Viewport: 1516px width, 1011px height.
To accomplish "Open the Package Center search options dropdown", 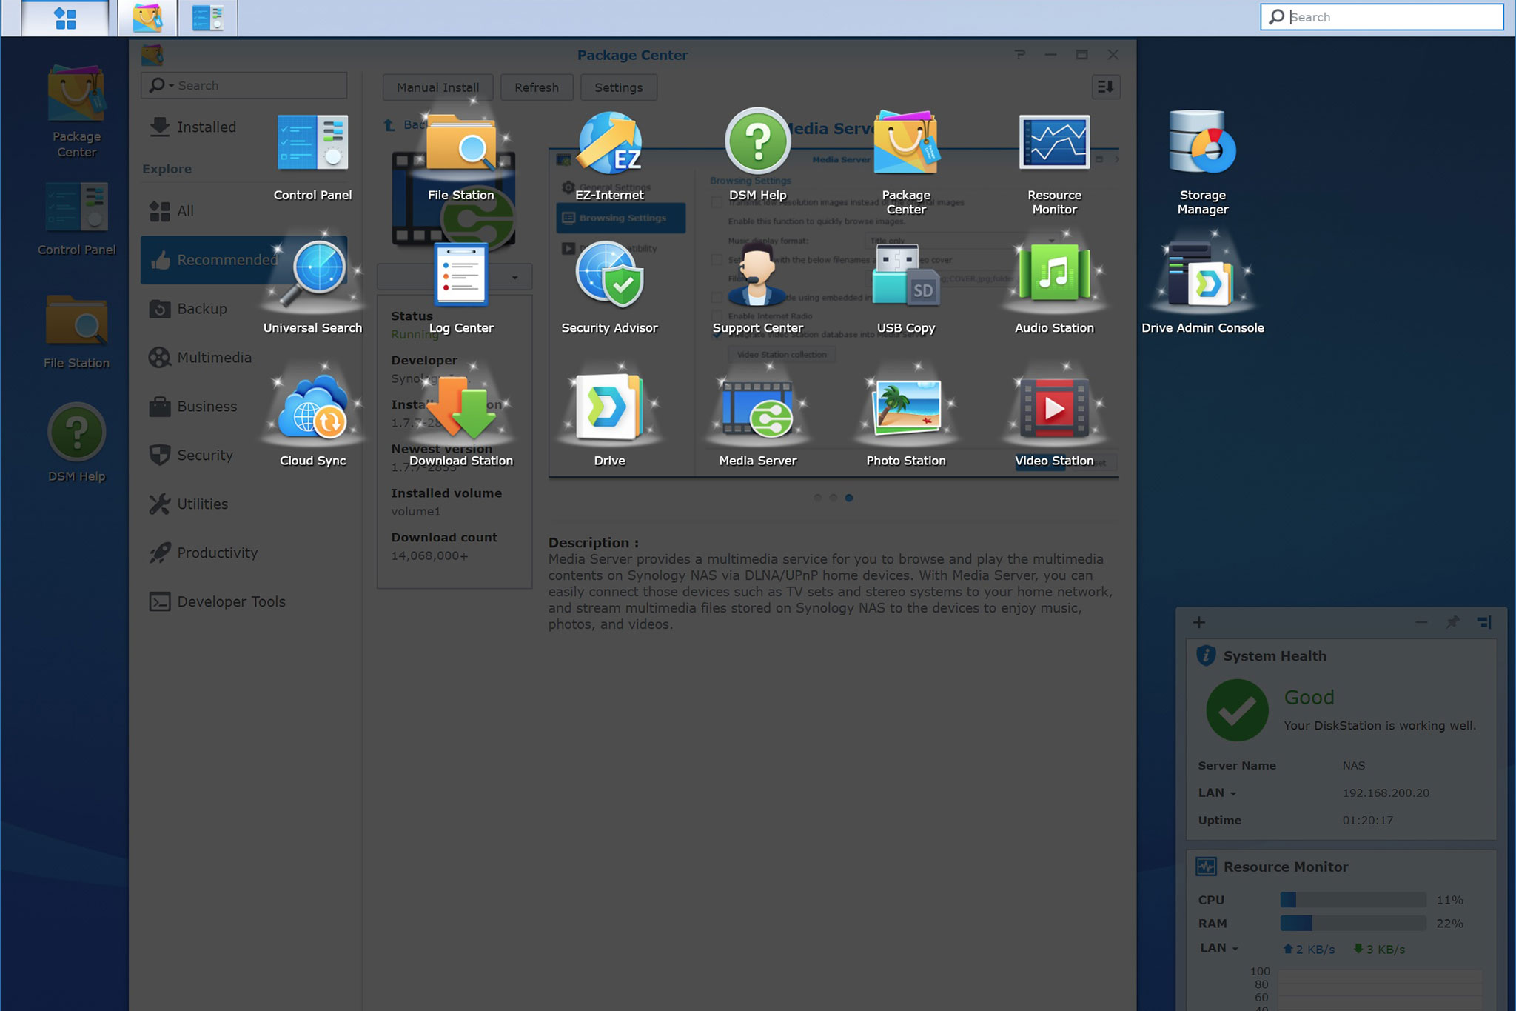I will click(171, 86).
